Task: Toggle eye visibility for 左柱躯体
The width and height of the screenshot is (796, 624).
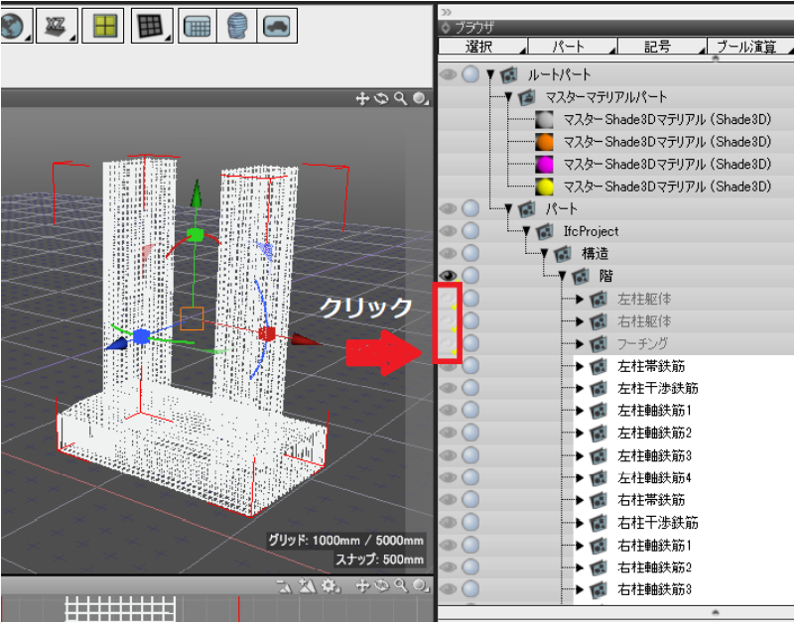Action: pos(449,298)
